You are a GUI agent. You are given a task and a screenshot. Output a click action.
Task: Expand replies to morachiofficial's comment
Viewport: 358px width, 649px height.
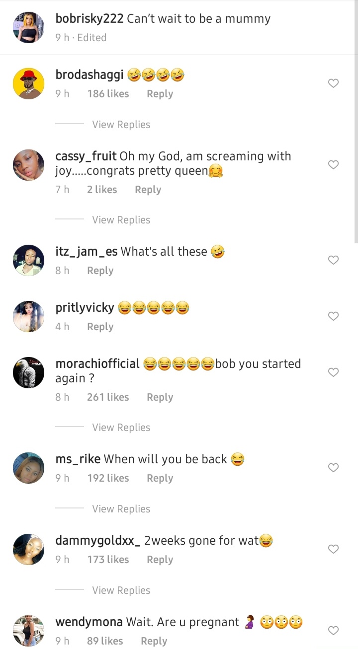(x=121, y=428)
